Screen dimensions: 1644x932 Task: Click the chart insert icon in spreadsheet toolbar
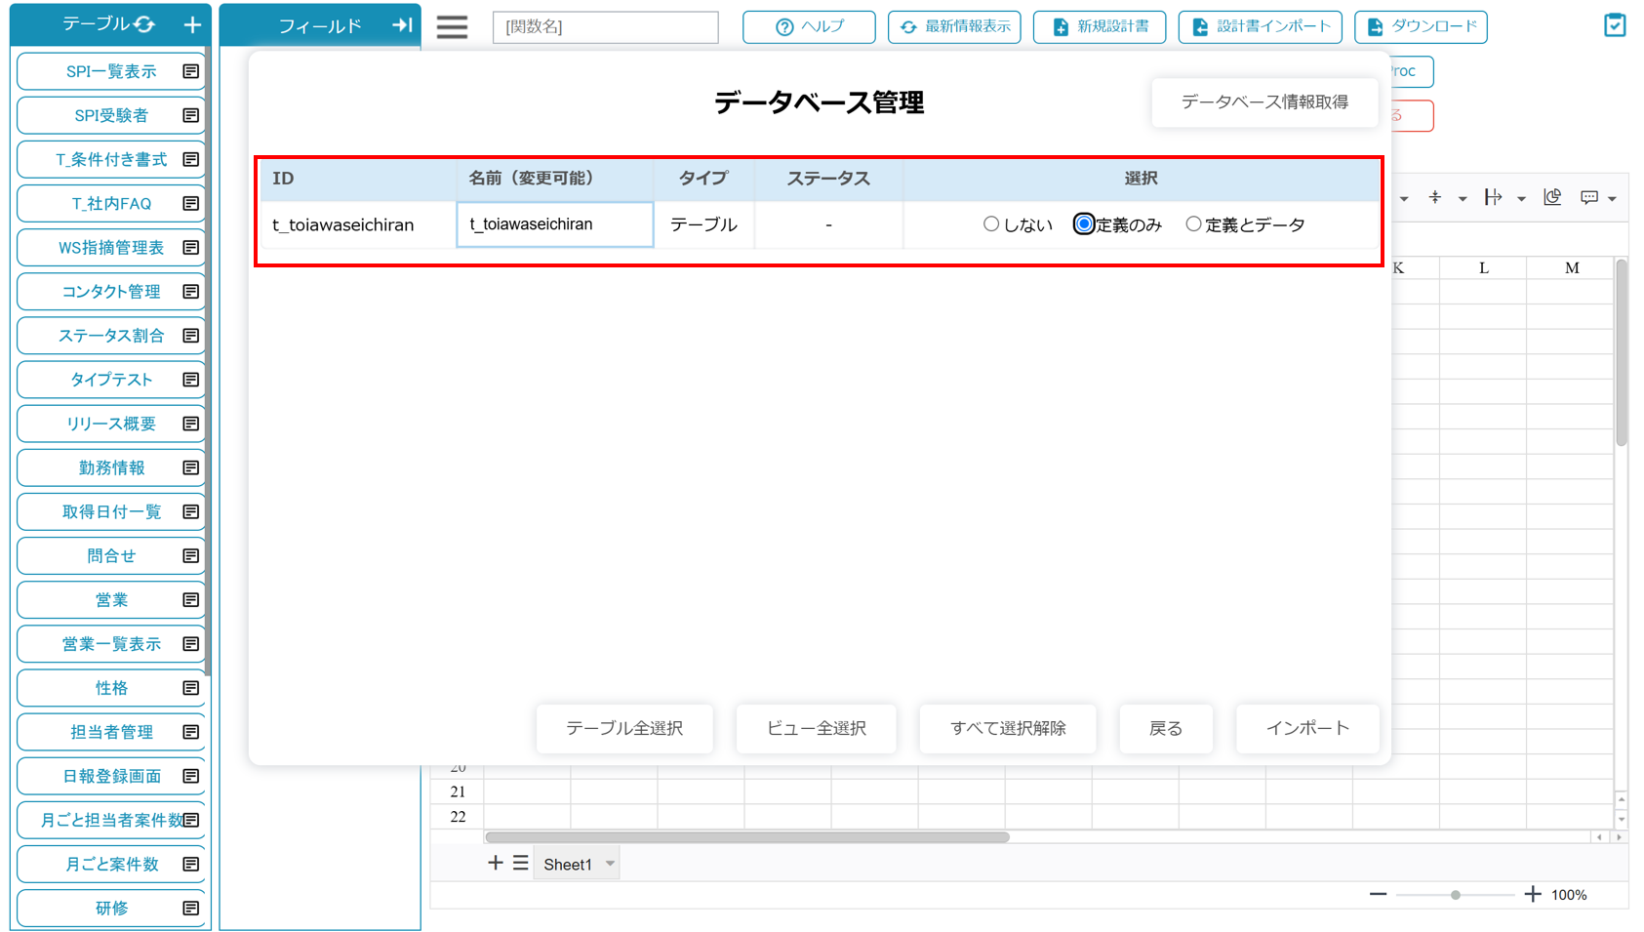pyautogui.click(x=1552, y=197)
